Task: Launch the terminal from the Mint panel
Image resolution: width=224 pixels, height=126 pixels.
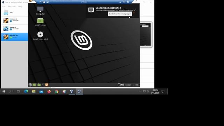Action: (43, 85)
